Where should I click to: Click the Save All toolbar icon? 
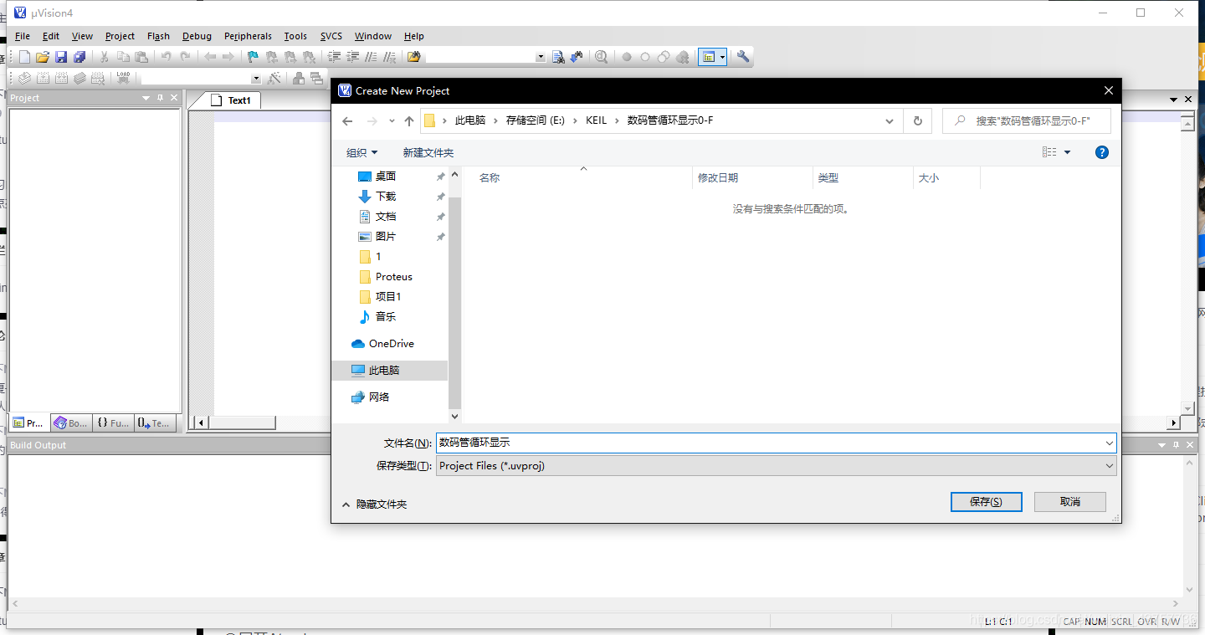[x=79, y=57]
